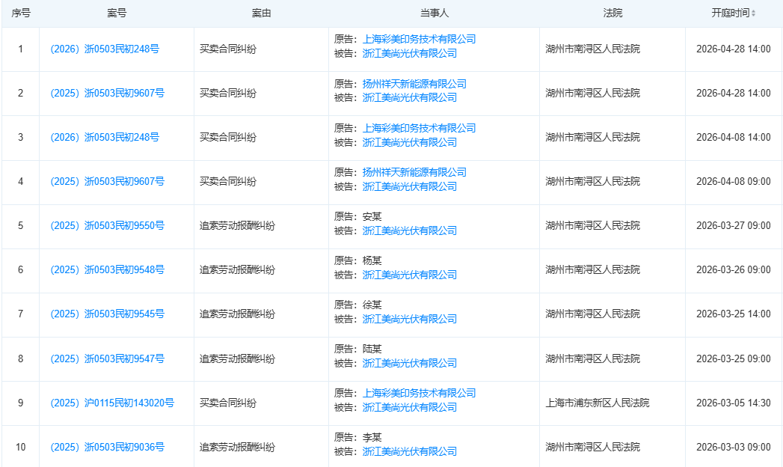Click hearing time 2026-03-25 09:00

point(734,358)
